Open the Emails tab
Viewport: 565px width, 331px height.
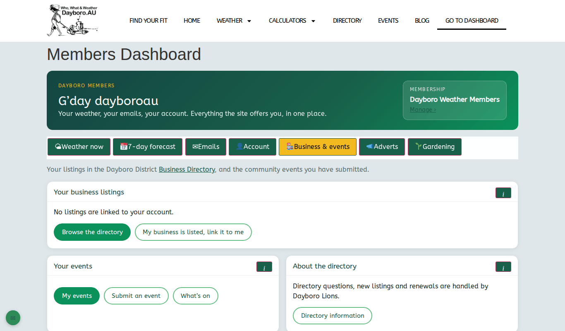click(x=206, y=147)
